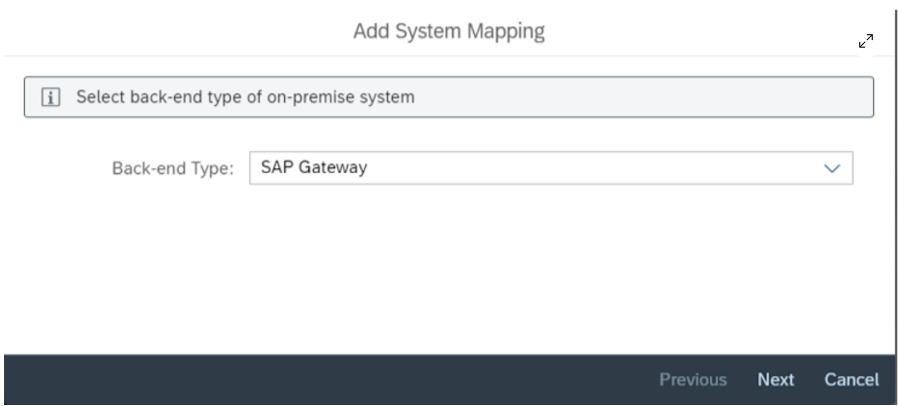Click blank area left of Back-end Type label
Image resolution: width=898 pixels, height=406 pixels.
(x=60, y=169)
